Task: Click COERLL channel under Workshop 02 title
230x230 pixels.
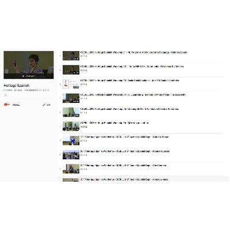Action: (84, 70)
